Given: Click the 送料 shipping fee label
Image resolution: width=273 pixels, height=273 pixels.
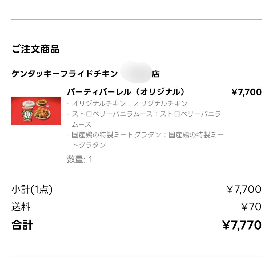Looking at the screenshot, I should [21, 207].
